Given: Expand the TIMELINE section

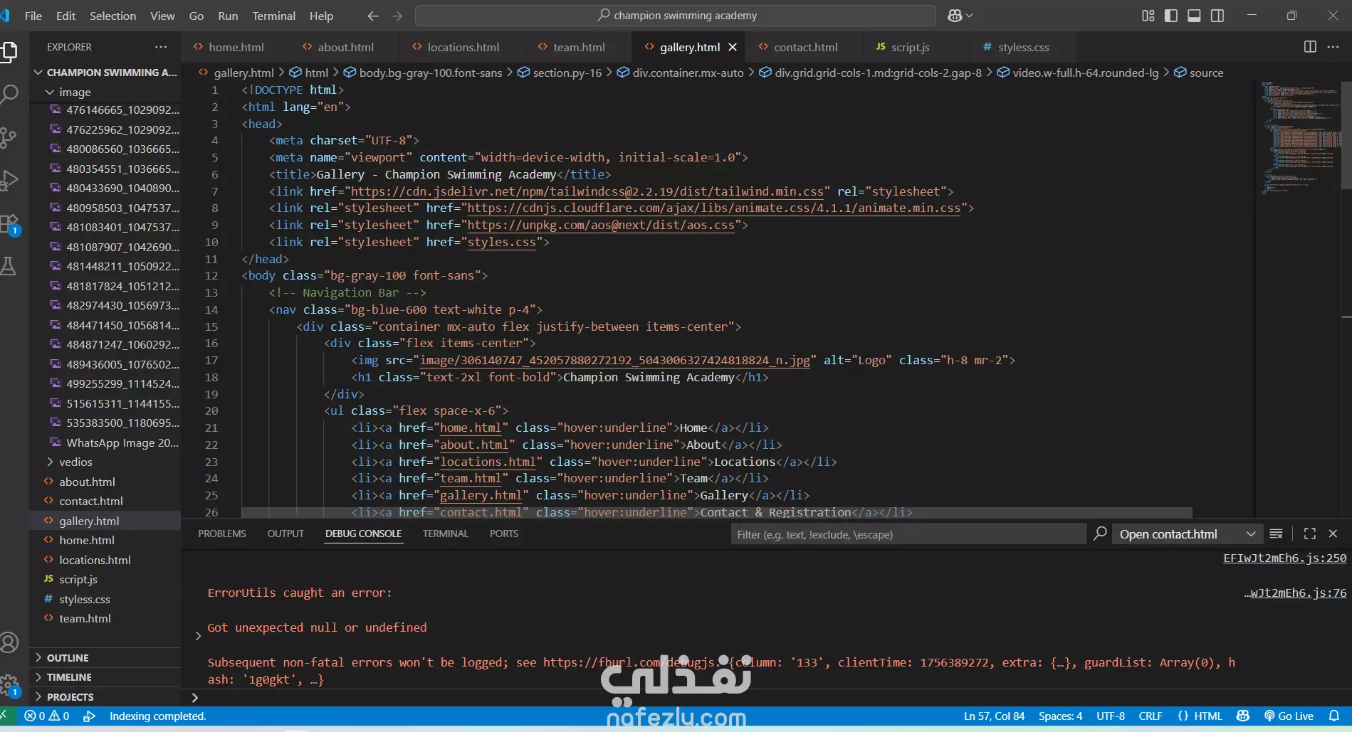Looking at the screenshot, I should [105, 677].
